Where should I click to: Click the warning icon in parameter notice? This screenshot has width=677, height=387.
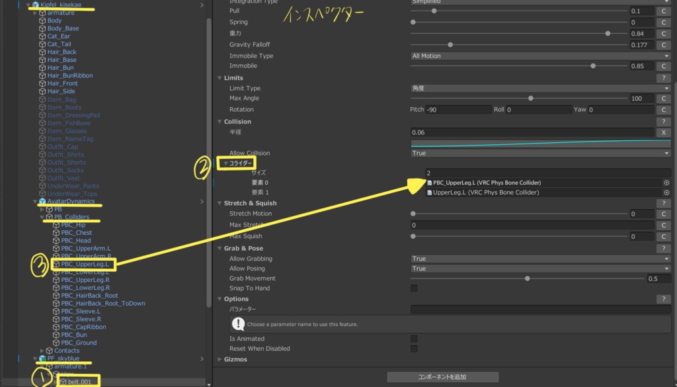pos(238,324)
